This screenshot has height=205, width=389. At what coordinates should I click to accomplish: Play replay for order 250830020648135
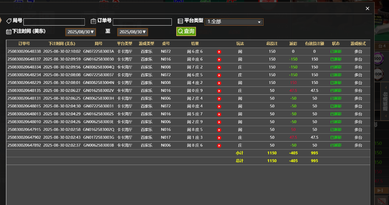219,91
